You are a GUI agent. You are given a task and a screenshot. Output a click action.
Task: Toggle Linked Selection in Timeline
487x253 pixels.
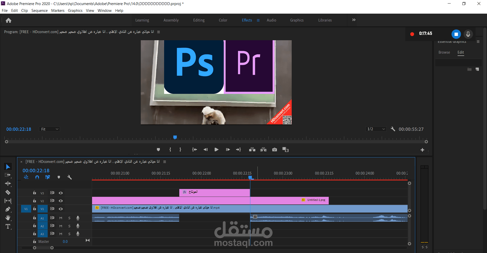(48, 177)
